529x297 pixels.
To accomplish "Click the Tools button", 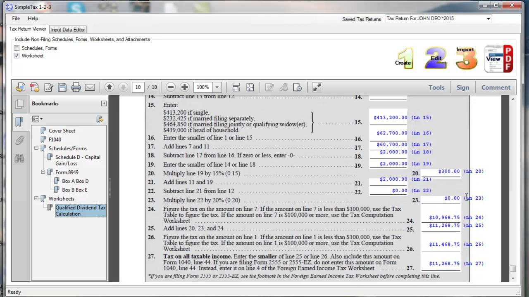I will [436, 87].
